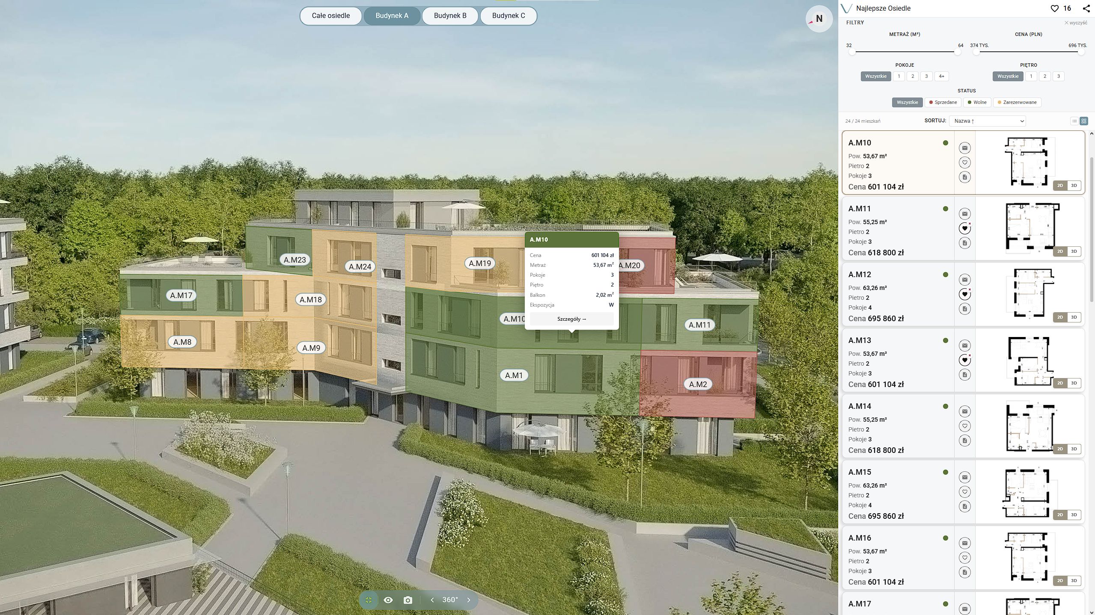
Task: Select 1 room in the Pokoje filter
Action: [899, 76]
